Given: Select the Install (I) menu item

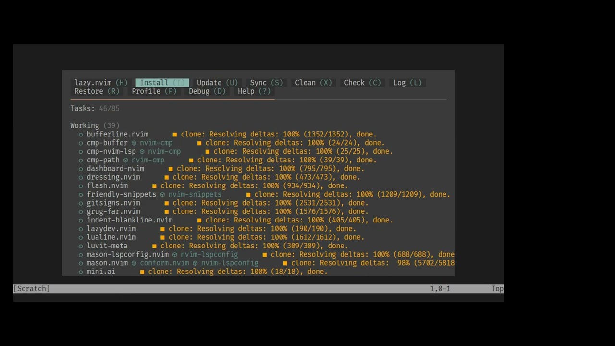Looking at the screenshot, I should coord(162,83).
